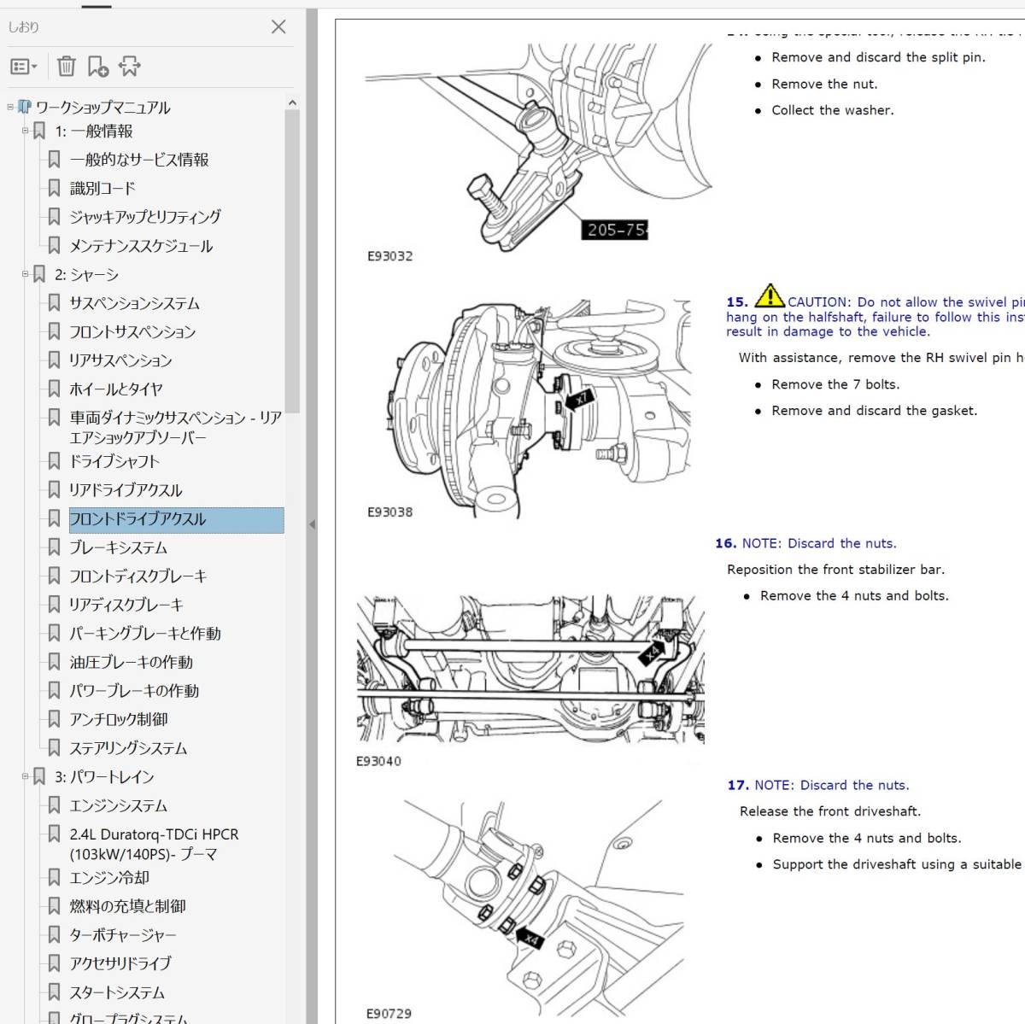The height and width of the screenshot is (1024, 1025).
Task: Collapse the ワークショップマニュアル root node
Action: click(x=10, y=108)
